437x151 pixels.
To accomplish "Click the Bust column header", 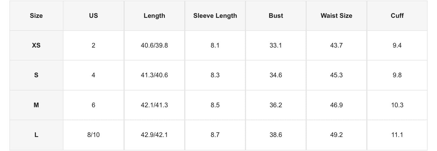I will tap(276, 16).
